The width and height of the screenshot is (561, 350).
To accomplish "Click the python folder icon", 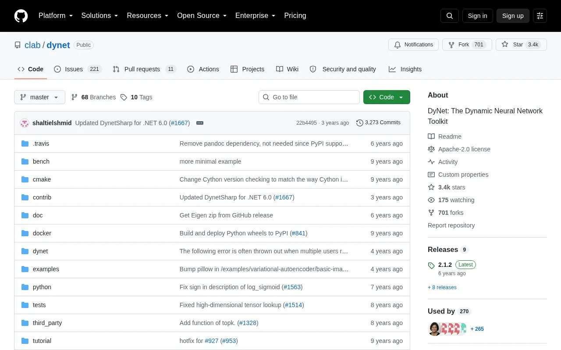I will click(25, 287).
